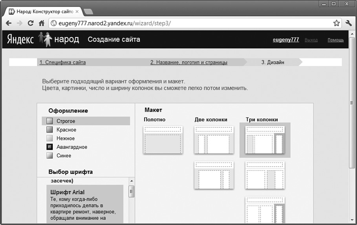The image size is (357, 225).
Task: Pick the highlighted Три колонки layout
Action: click(265, 140)
